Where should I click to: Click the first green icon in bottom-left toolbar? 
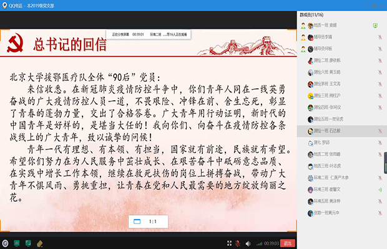point(17,242)
